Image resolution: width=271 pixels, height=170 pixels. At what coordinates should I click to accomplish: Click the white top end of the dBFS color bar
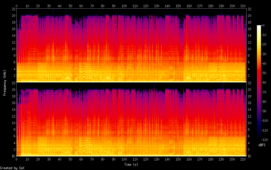point(259,26)
